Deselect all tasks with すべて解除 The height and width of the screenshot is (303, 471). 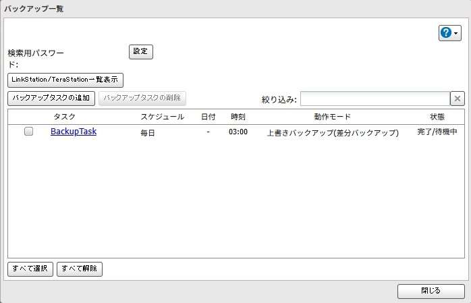[80, 269]
